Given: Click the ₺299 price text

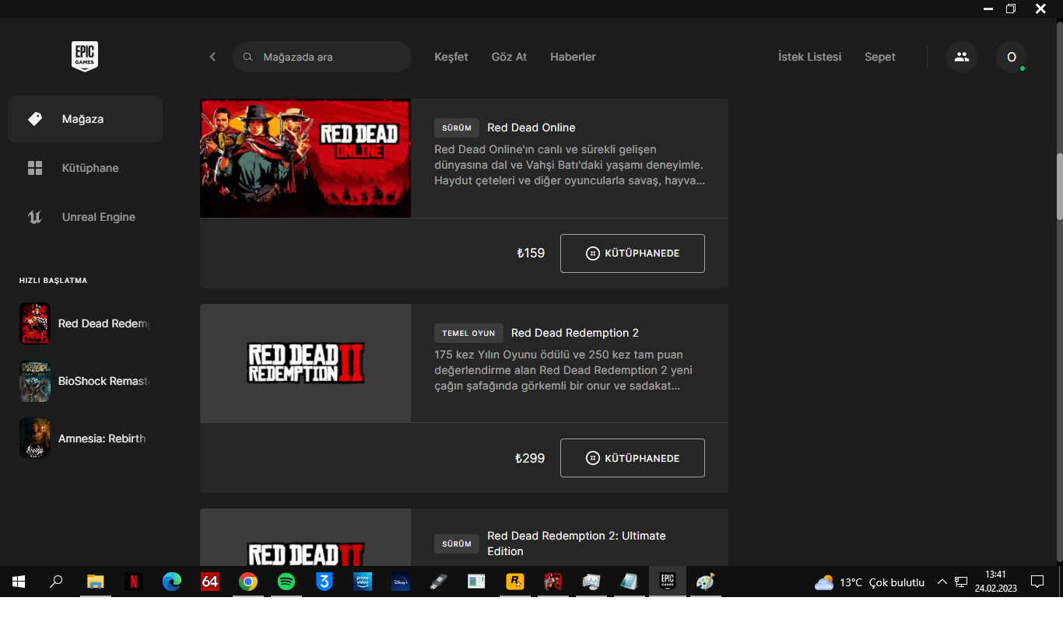Looking at the screenshot, I should pyautogui.click(x=530, y=458).
